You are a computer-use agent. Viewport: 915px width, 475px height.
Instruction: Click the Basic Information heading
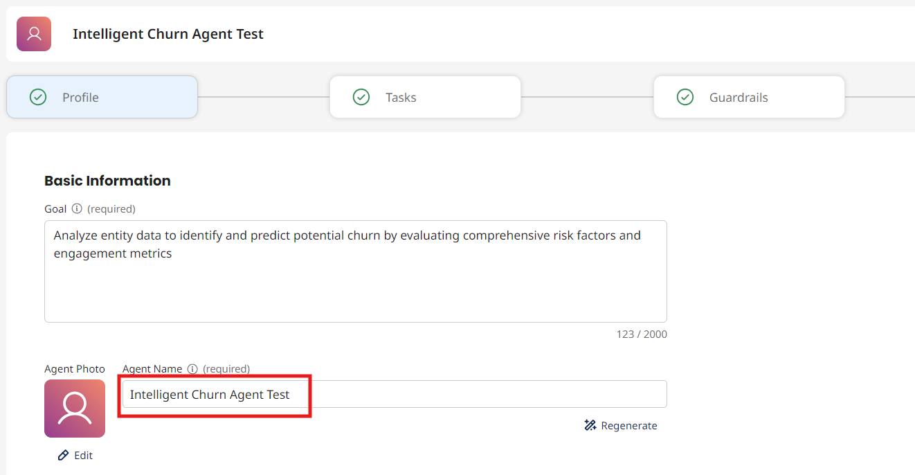(107, 181)
